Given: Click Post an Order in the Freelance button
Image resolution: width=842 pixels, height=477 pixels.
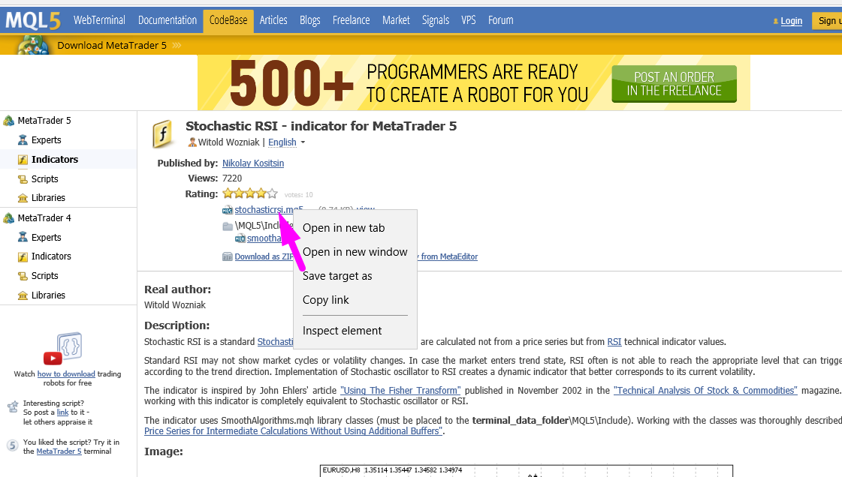Looking at the screenshot, I should pos(674,84).
